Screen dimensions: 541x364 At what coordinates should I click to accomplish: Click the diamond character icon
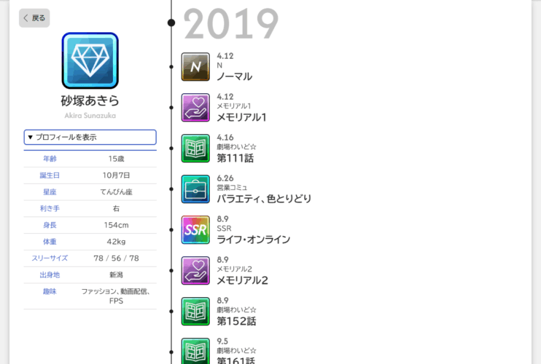tap(90, 60)
